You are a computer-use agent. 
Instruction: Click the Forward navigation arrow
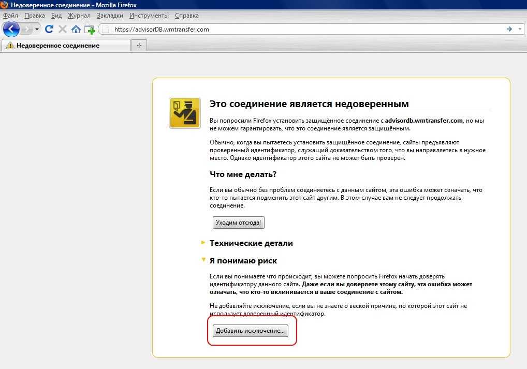26,29
